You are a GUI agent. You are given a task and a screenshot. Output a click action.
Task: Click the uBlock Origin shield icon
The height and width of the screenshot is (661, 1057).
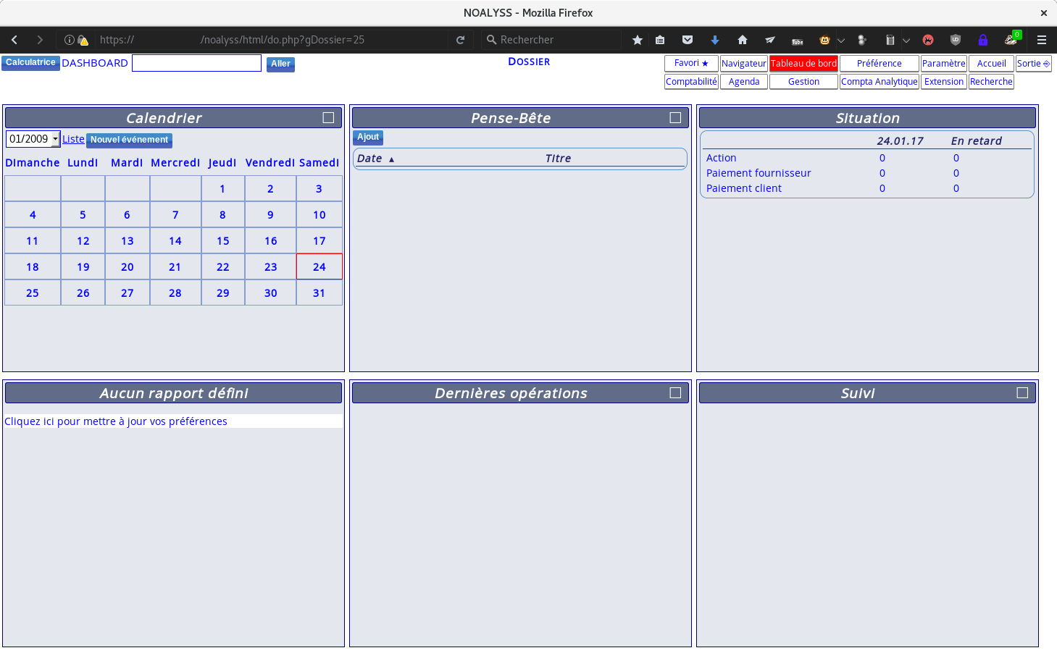(956, 40)
